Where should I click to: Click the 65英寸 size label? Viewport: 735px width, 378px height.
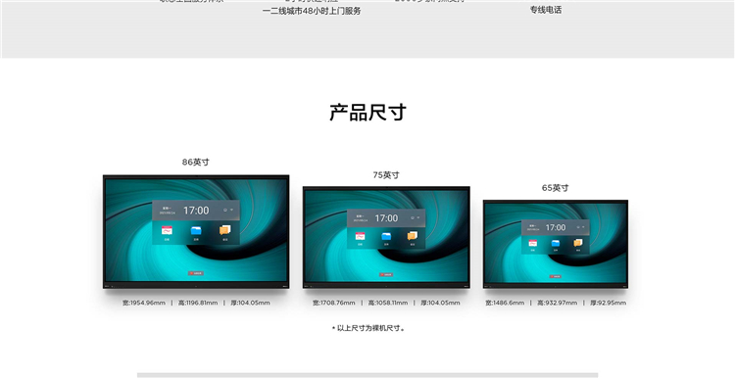(556, 188)
